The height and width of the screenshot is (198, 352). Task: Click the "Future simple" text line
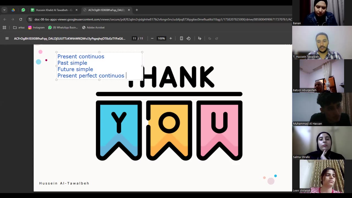pyautogui.click(x=75, y=69)
